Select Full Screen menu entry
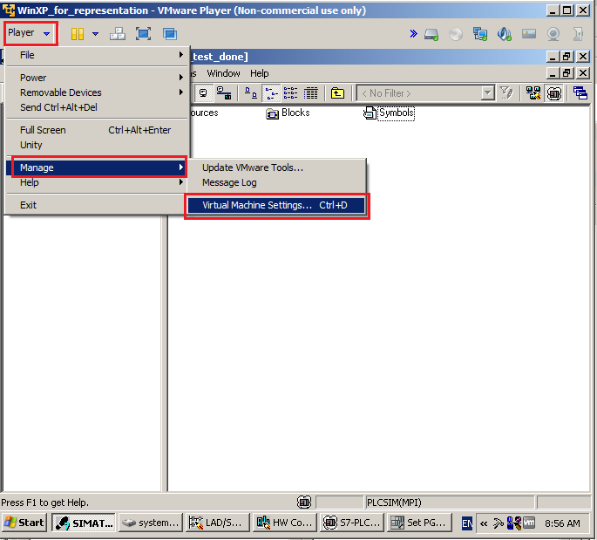Screen dimensions: 597x540 98,130
